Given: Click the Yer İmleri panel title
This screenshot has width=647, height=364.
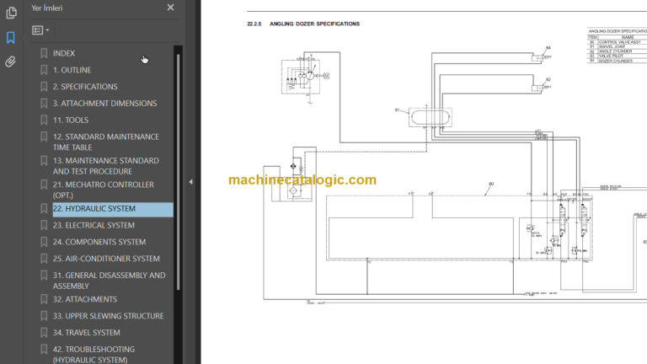Looking at the screenshot, I should (x=47, y=8).
